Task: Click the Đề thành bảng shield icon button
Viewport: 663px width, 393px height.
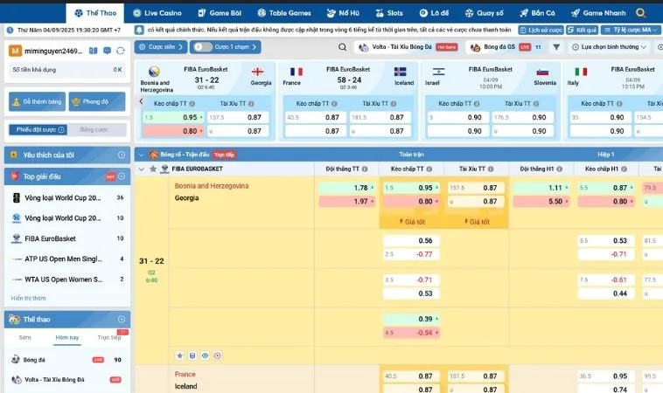Action: [38, 102]
